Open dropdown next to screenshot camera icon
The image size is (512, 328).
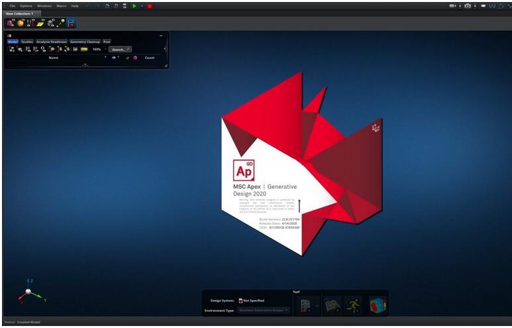(x=475, y=6)
